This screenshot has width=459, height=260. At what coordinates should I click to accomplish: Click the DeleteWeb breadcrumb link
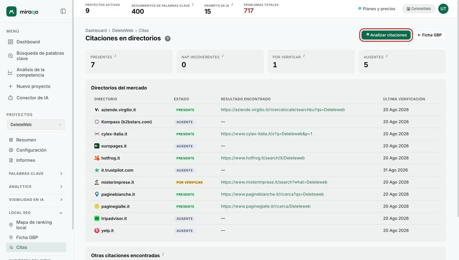click(x=123, y=31)
